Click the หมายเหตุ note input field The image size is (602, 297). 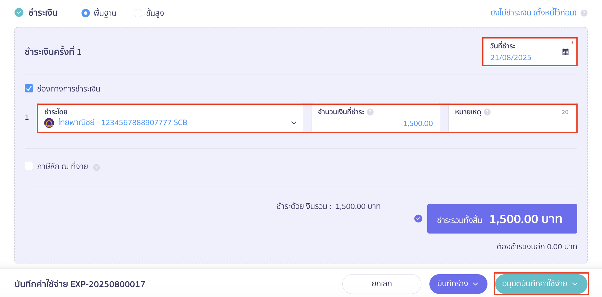tap(512, 123)
